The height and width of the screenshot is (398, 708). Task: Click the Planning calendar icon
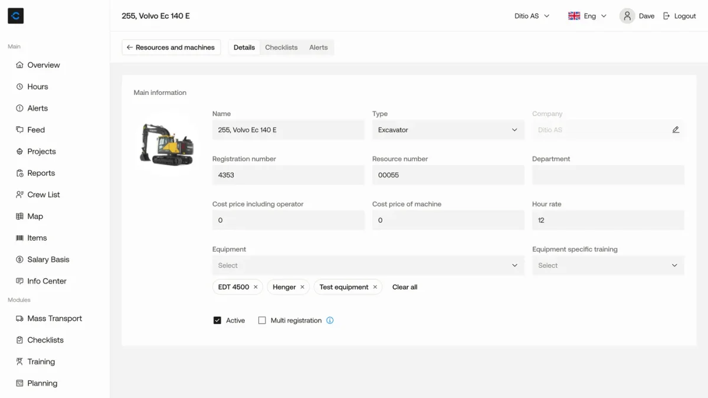[x=19, y=383]
